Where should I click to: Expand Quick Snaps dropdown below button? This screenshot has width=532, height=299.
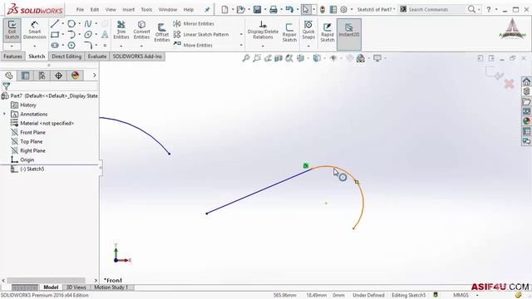[308, 47]
